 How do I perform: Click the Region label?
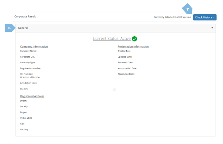point(24,112)
